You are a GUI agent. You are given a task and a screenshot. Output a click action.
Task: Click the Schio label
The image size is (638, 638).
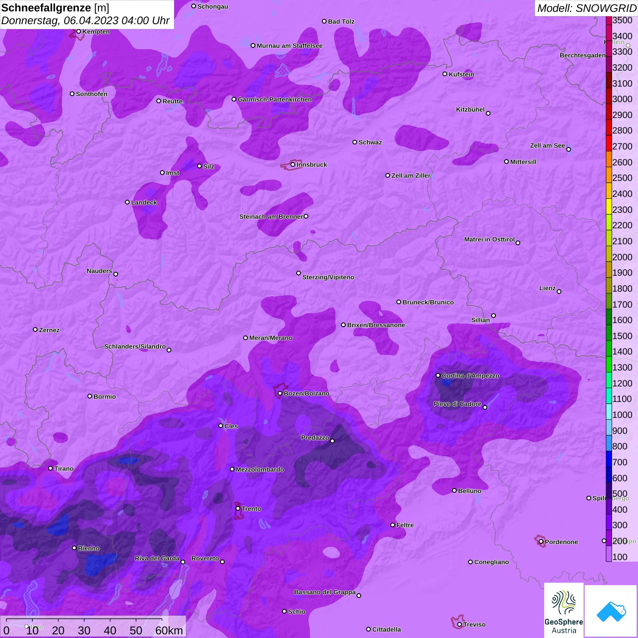point(297,612)
